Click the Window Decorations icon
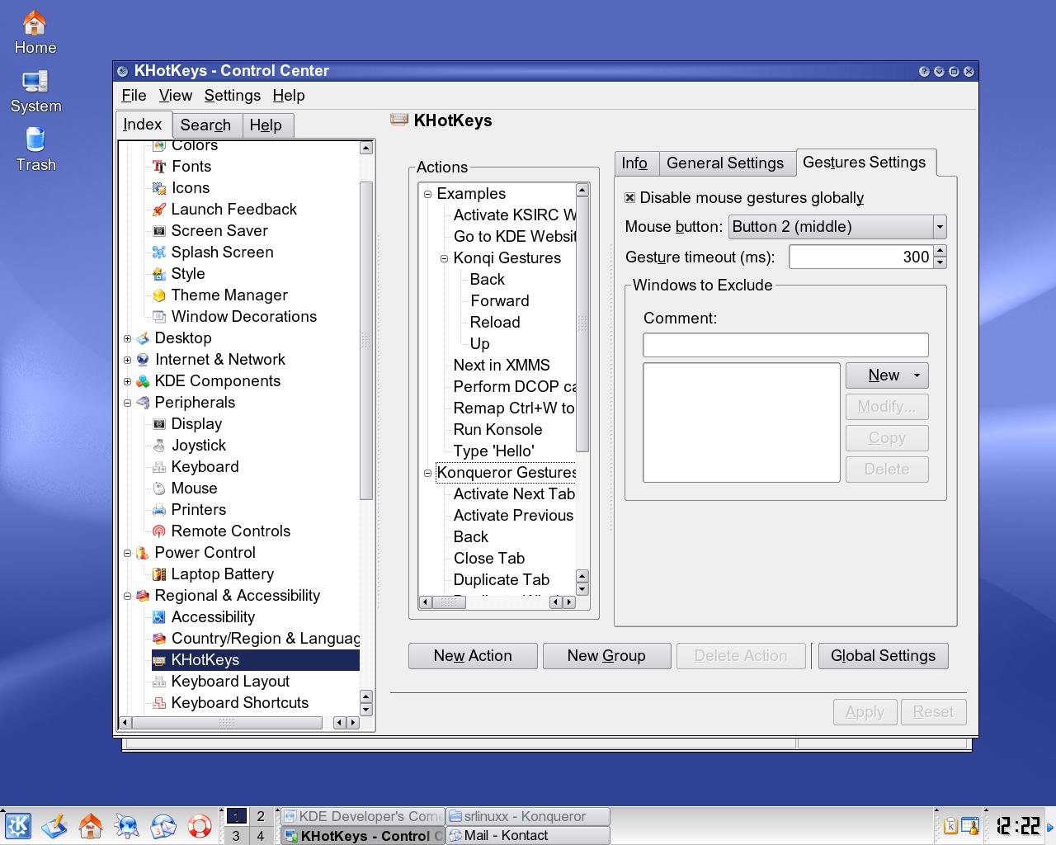This screenshot has height=845, width=1056. click(159, 317)
